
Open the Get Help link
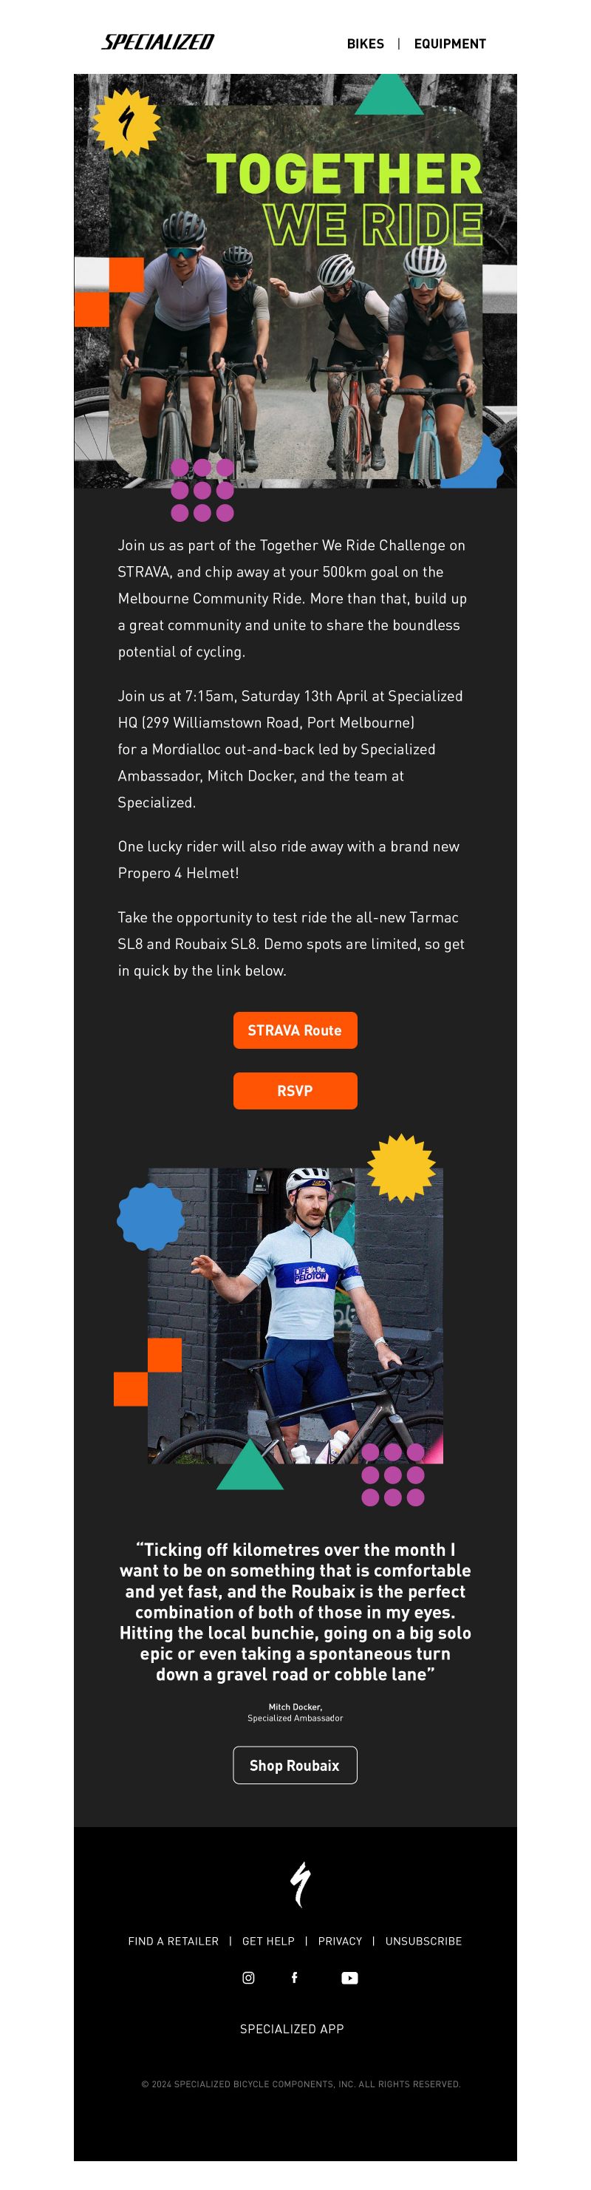pos(268,1941)
